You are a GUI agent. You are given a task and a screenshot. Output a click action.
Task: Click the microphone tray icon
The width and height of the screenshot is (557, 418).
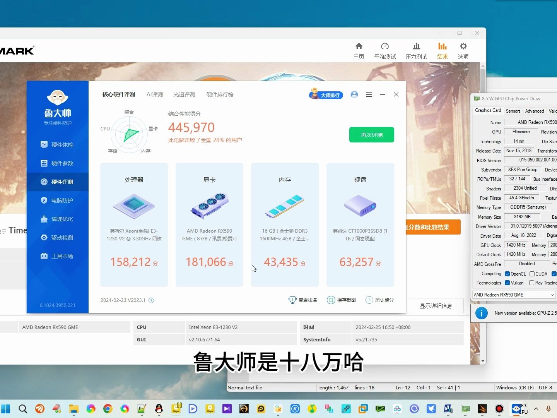[548, 409]
